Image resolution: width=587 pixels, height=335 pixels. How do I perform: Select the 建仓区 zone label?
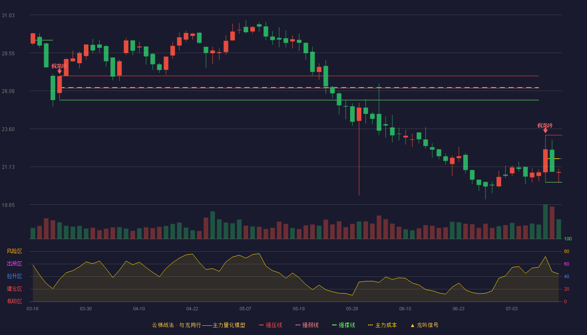click(14, 289)
